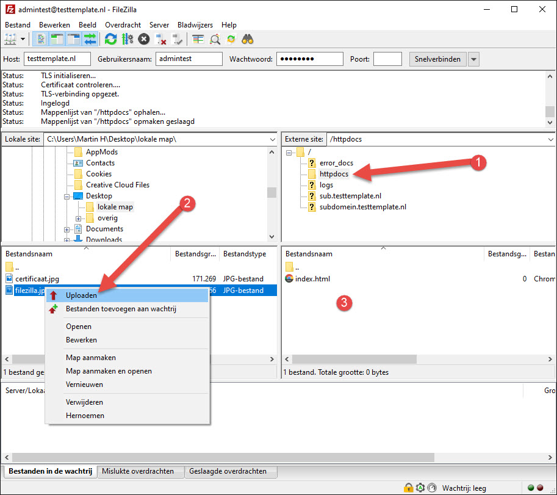Click the message log scrollbar up arrow

pos(550,76)
